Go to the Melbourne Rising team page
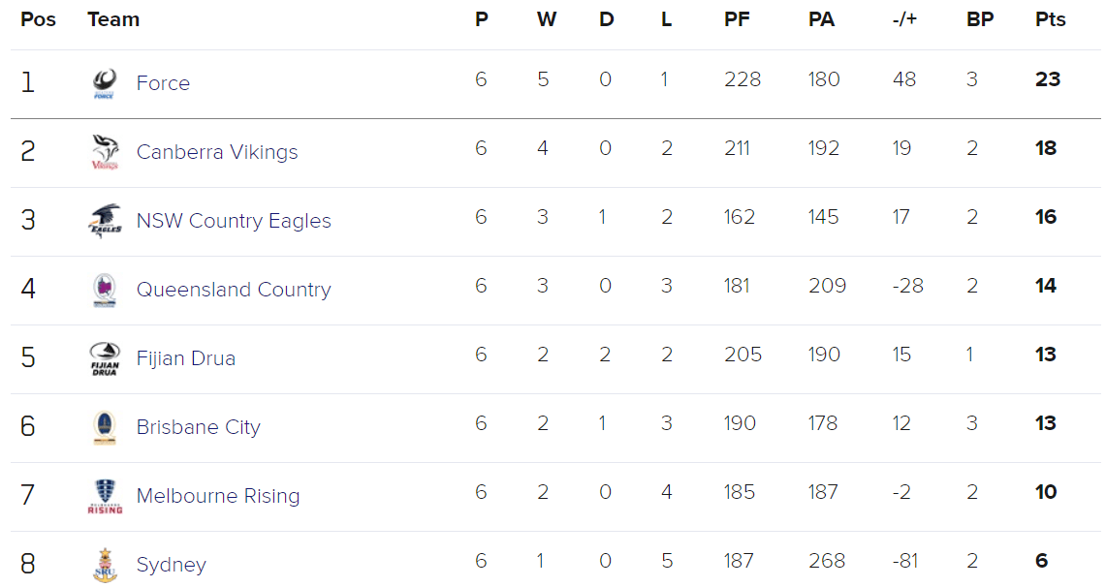 [218, 496]
